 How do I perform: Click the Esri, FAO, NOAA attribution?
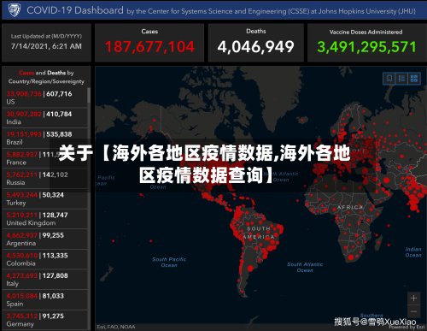point(116,327)
